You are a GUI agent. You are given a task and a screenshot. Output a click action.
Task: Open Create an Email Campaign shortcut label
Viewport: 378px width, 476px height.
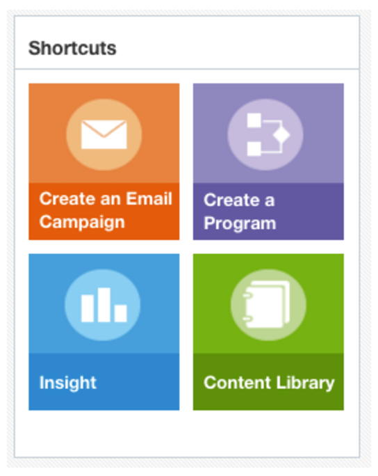point(106,210)
